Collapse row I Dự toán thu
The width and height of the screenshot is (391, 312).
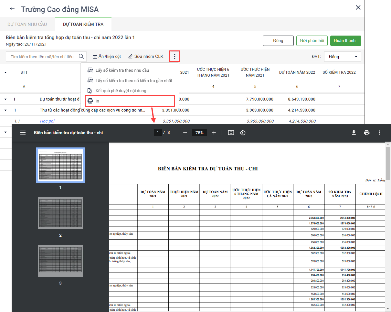coord(5,99)
